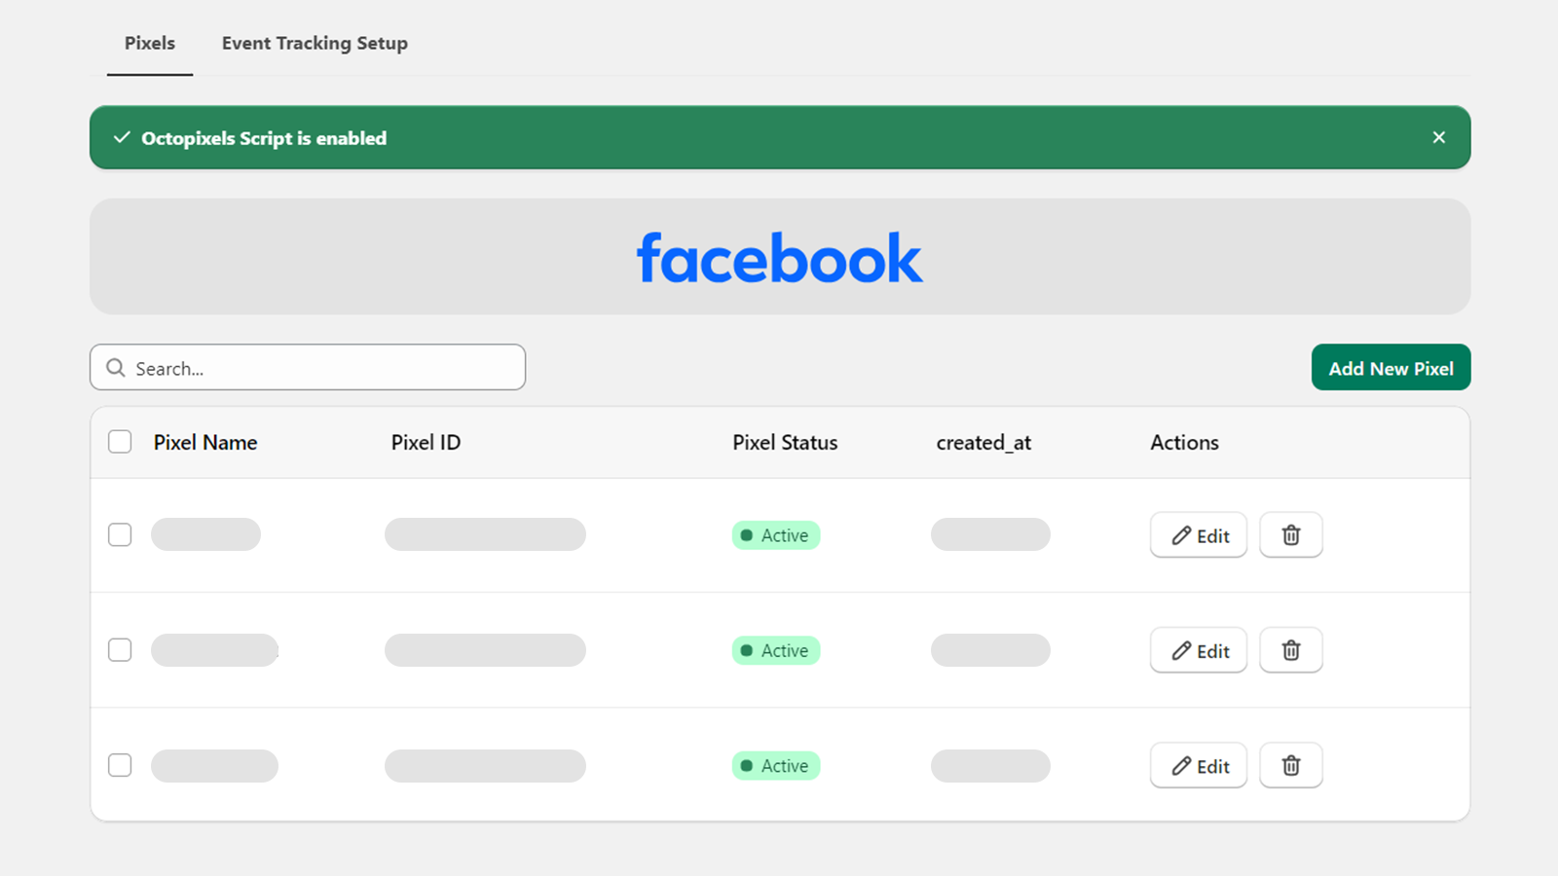
Task: Click the checkmark icon in green banner
Action: pyautogui.click(x=122, y=137)
